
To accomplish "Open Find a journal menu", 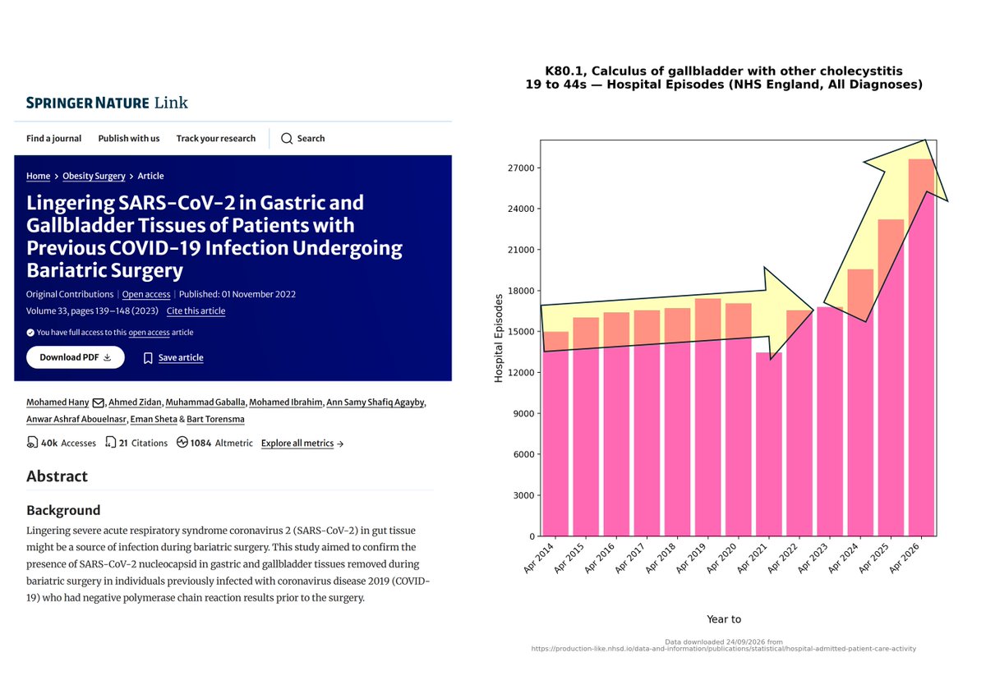I will click(53, 138).
